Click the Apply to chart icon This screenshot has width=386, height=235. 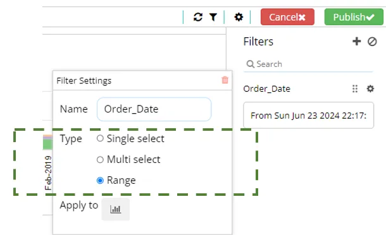point(115,209)
